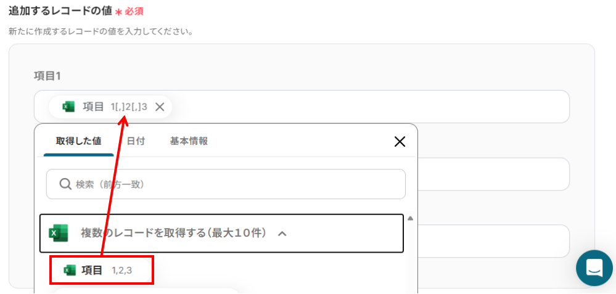Viewport: 616px width, 294px height.
Task: Click the magnifier search icon
Action: click(65, 184)
